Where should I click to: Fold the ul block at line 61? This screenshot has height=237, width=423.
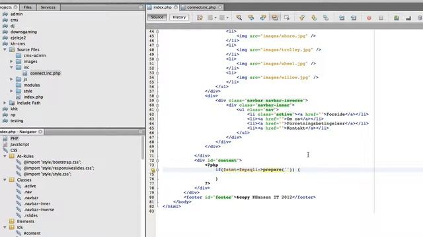(x=157, y=110)
